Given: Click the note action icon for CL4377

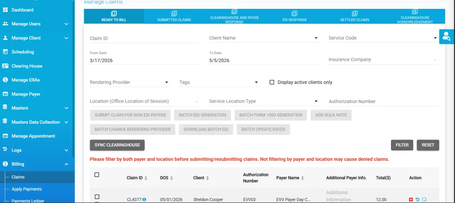Looking at the screenshot, I should (424, 199).
